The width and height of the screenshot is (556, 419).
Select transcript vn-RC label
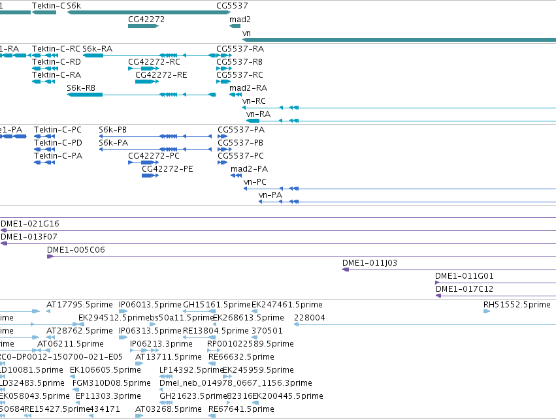(254, 101)
